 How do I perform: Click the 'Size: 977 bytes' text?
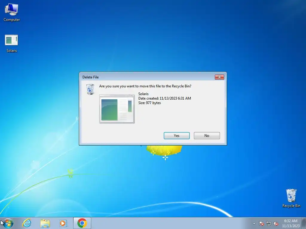point(149,103)
